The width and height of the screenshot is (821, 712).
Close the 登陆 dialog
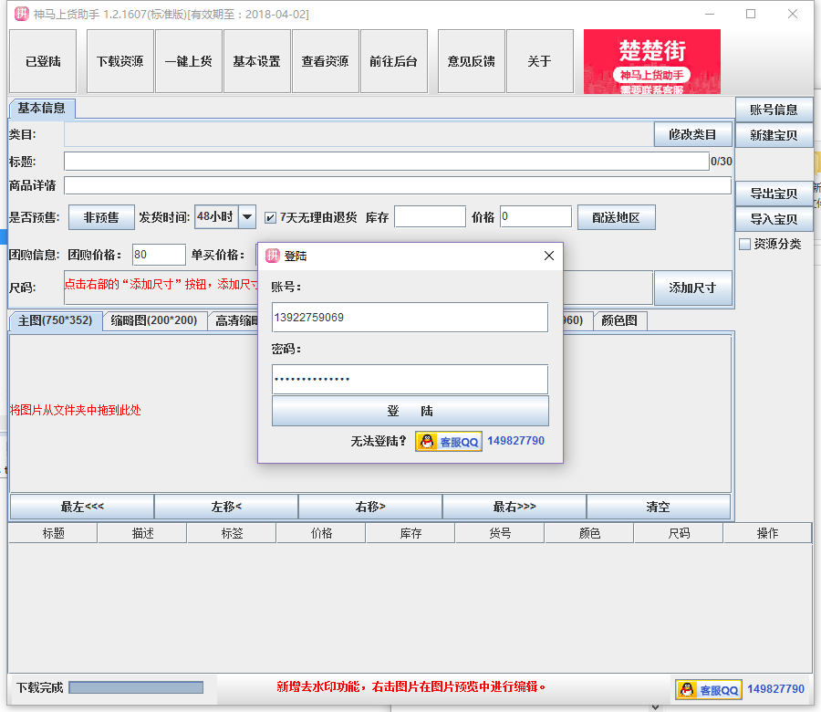(x=549, y=256)
